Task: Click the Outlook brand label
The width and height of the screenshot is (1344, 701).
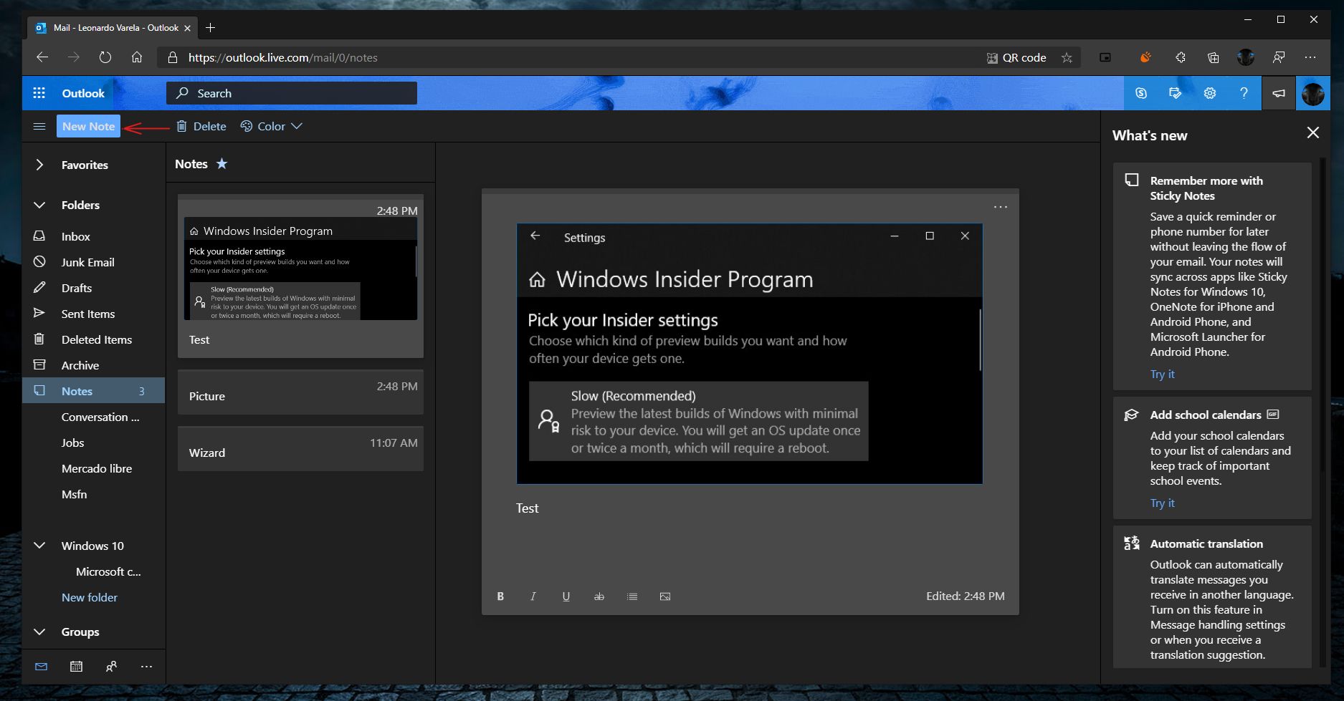Action: [83, 93]
